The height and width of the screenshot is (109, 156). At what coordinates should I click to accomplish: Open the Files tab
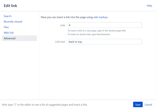click(6, 27)
